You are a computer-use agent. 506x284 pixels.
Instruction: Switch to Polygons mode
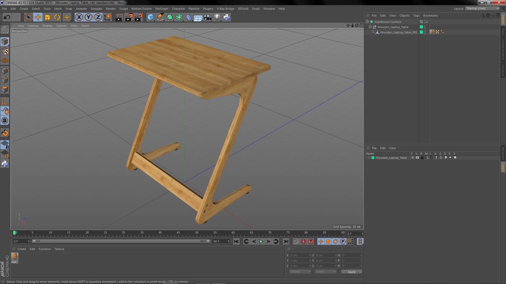pyautogui.click(x=5, y=89)
